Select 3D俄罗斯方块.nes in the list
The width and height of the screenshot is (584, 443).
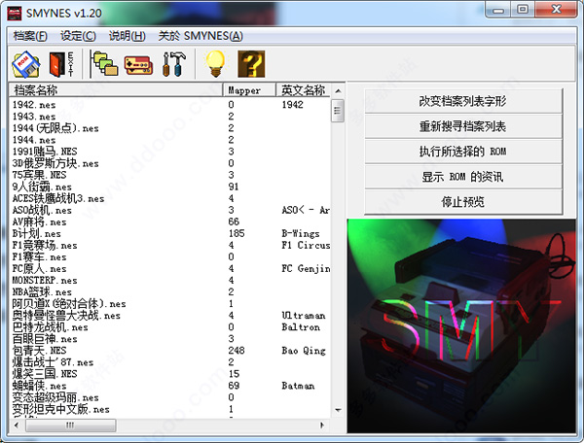(55, 163)
